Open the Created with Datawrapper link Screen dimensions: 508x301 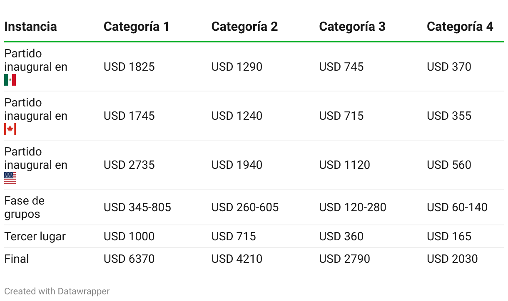[x=57, y=291]
